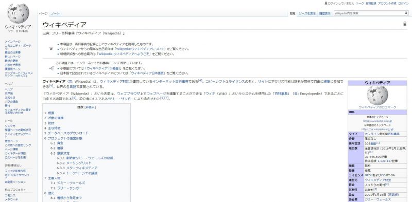Open the 履歴表示 tab
The image size is (412, 202).
pyautogui.click(x=325, y=13)
